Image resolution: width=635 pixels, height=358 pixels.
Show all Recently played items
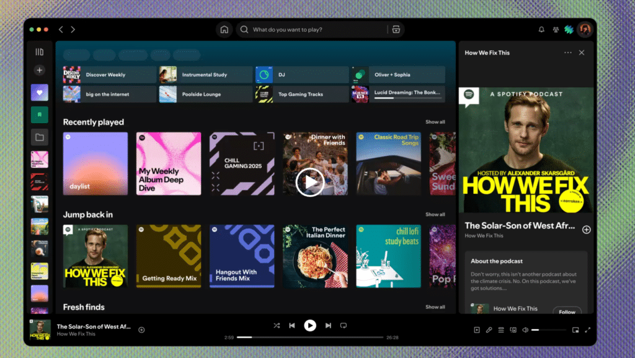click(x=435, y=122)
